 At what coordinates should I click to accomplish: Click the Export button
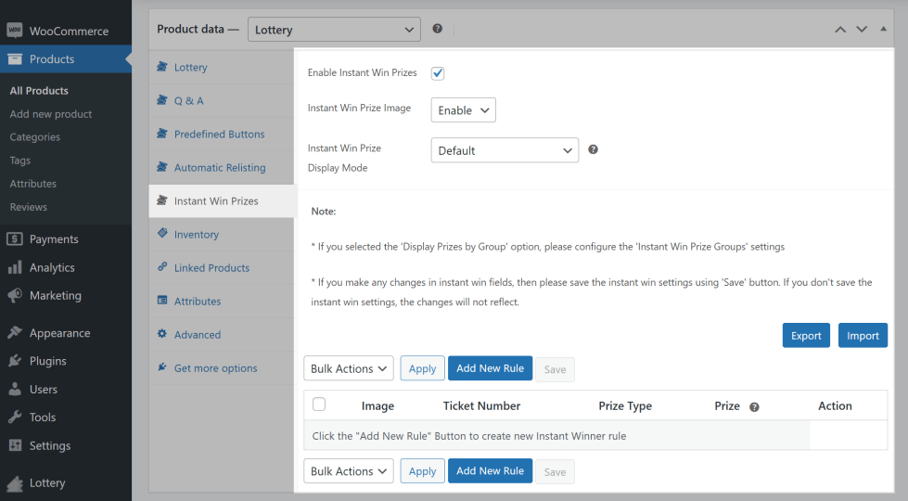pos(806,336)
